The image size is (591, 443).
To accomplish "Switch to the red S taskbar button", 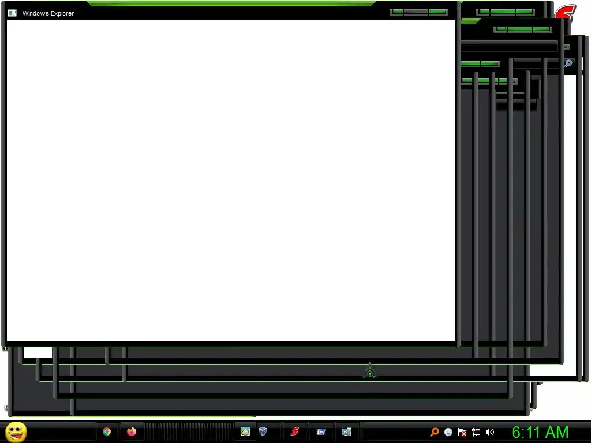I will pos(295,431).
